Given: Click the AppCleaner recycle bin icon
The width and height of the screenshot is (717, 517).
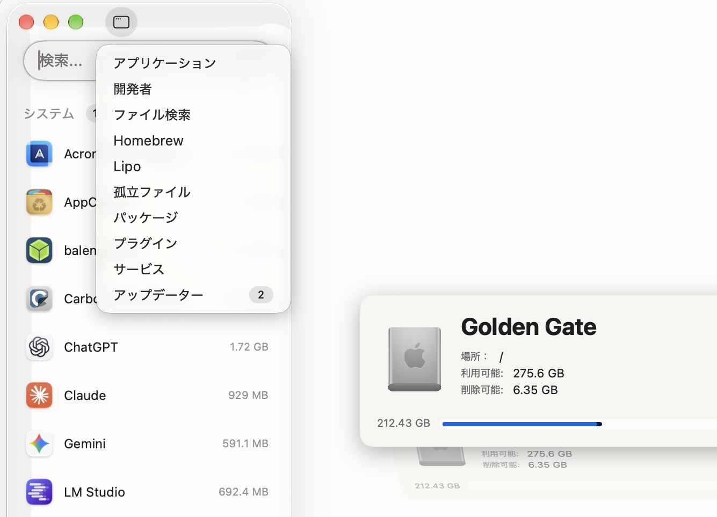Looking at the screenshot, I should pyautogui.click(x=39, y=202).
